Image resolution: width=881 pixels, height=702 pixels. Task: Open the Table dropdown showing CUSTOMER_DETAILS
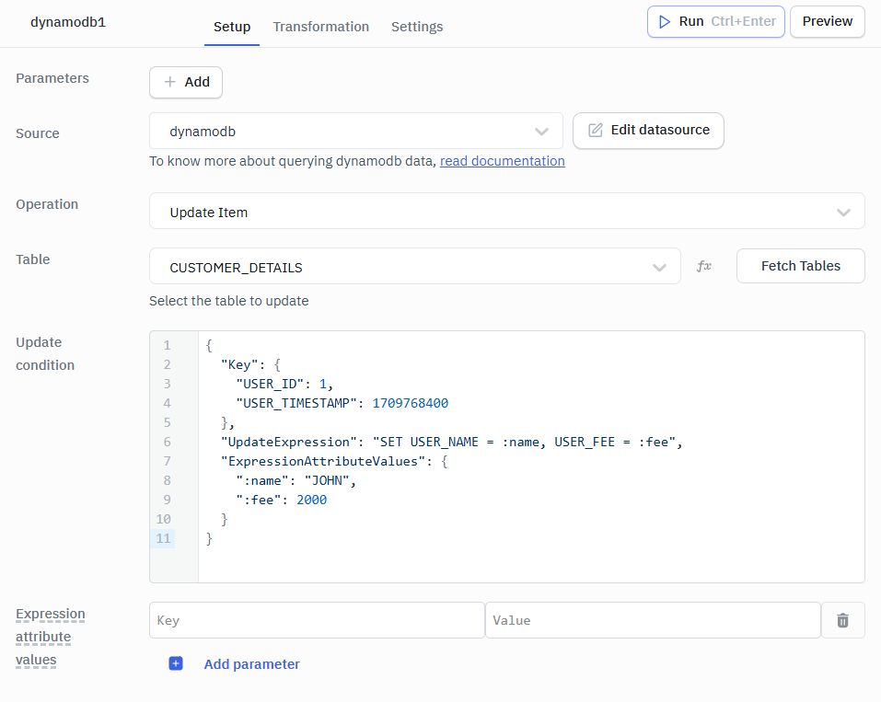415,267
